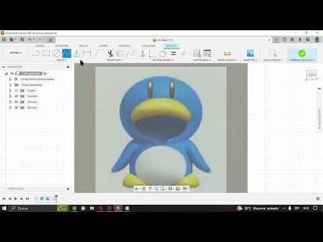
Task: Open the Configurar menu label
Action: pyautogui.click(x=202, y=60)
